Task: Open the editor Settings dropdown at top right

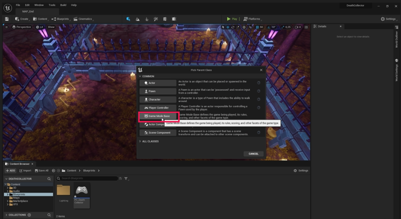Action: (x=389, y=19)
